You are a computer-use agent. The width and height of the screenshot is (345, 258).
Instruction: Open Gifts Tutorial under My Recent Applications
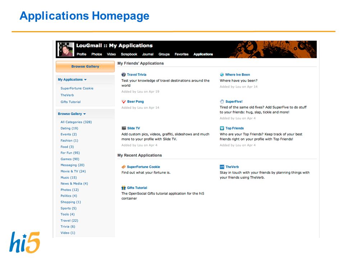point(137,188)
